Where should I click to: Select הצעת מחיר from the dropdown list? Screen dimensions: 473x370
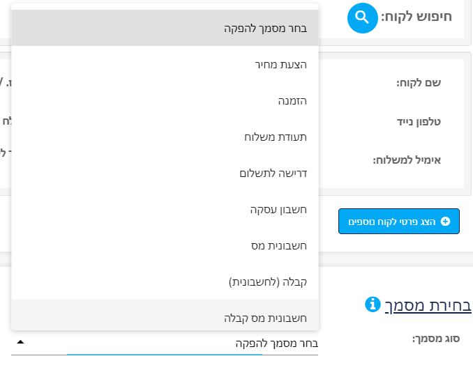pos(165,64)
